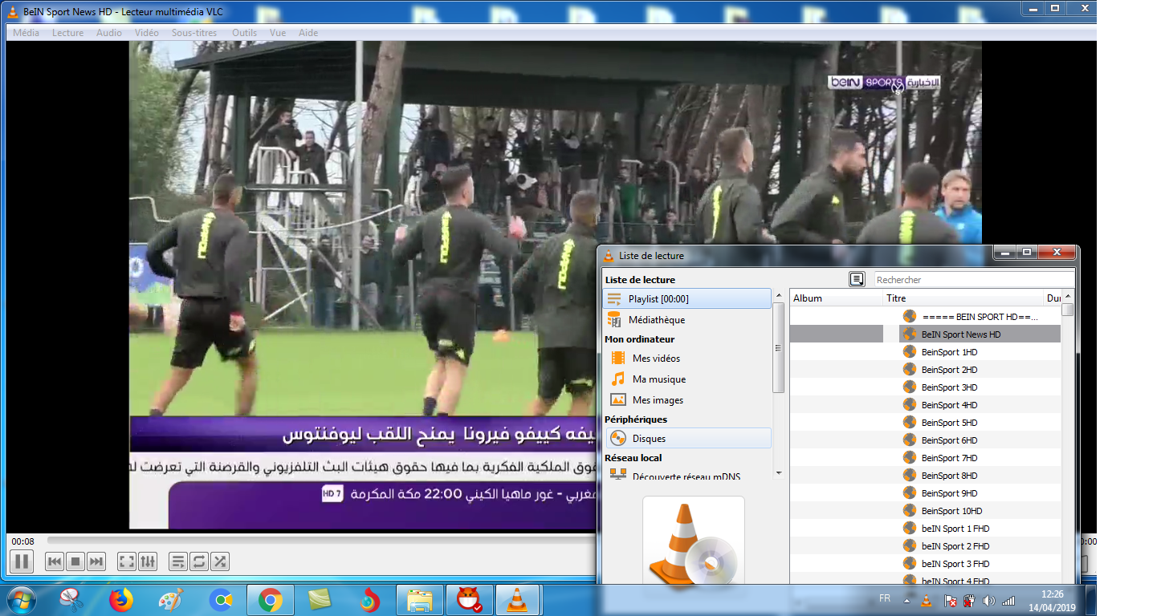
Task: Click the FR language indicator
Action: tap(885, 599)
